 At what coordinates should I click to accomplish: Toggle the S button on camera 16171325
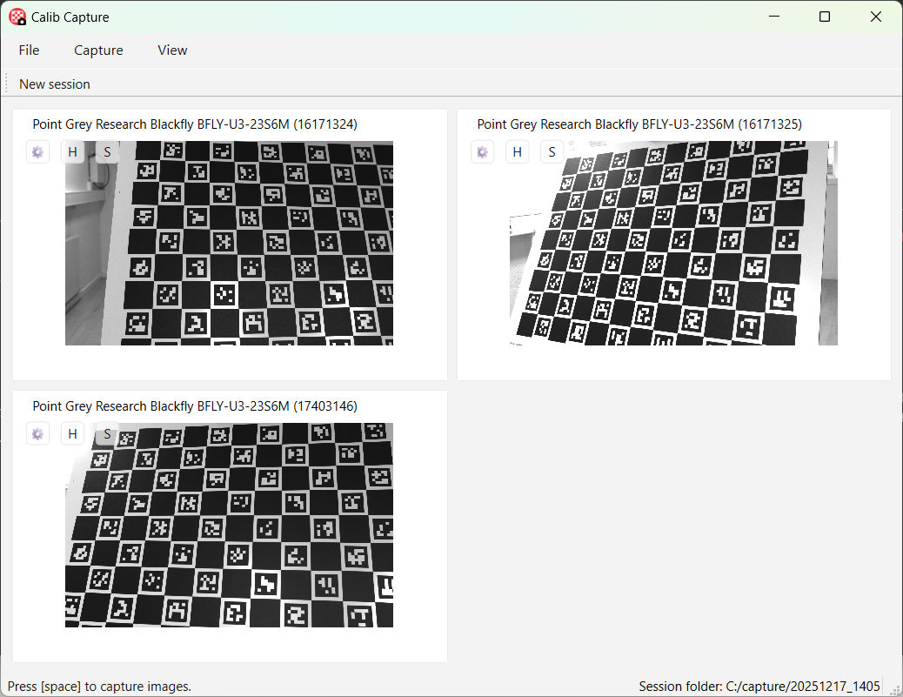pyautogui.click(x=552, y=152)
